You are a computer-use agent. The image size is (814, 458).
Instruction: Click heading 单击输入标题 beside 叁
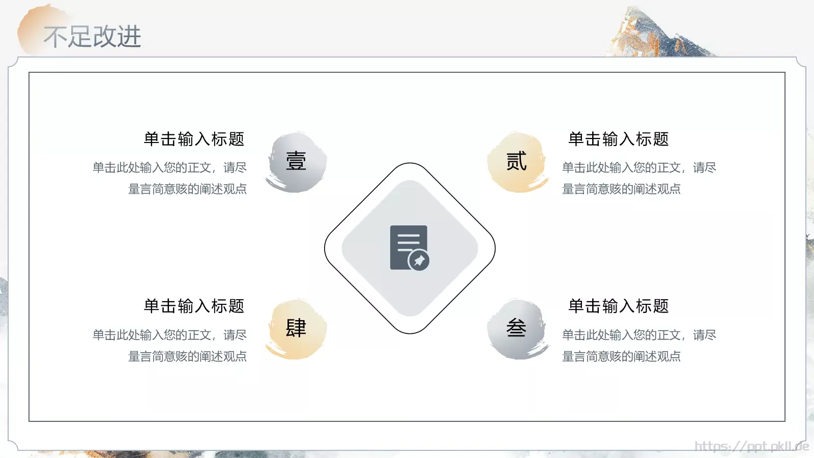[618, 306]
